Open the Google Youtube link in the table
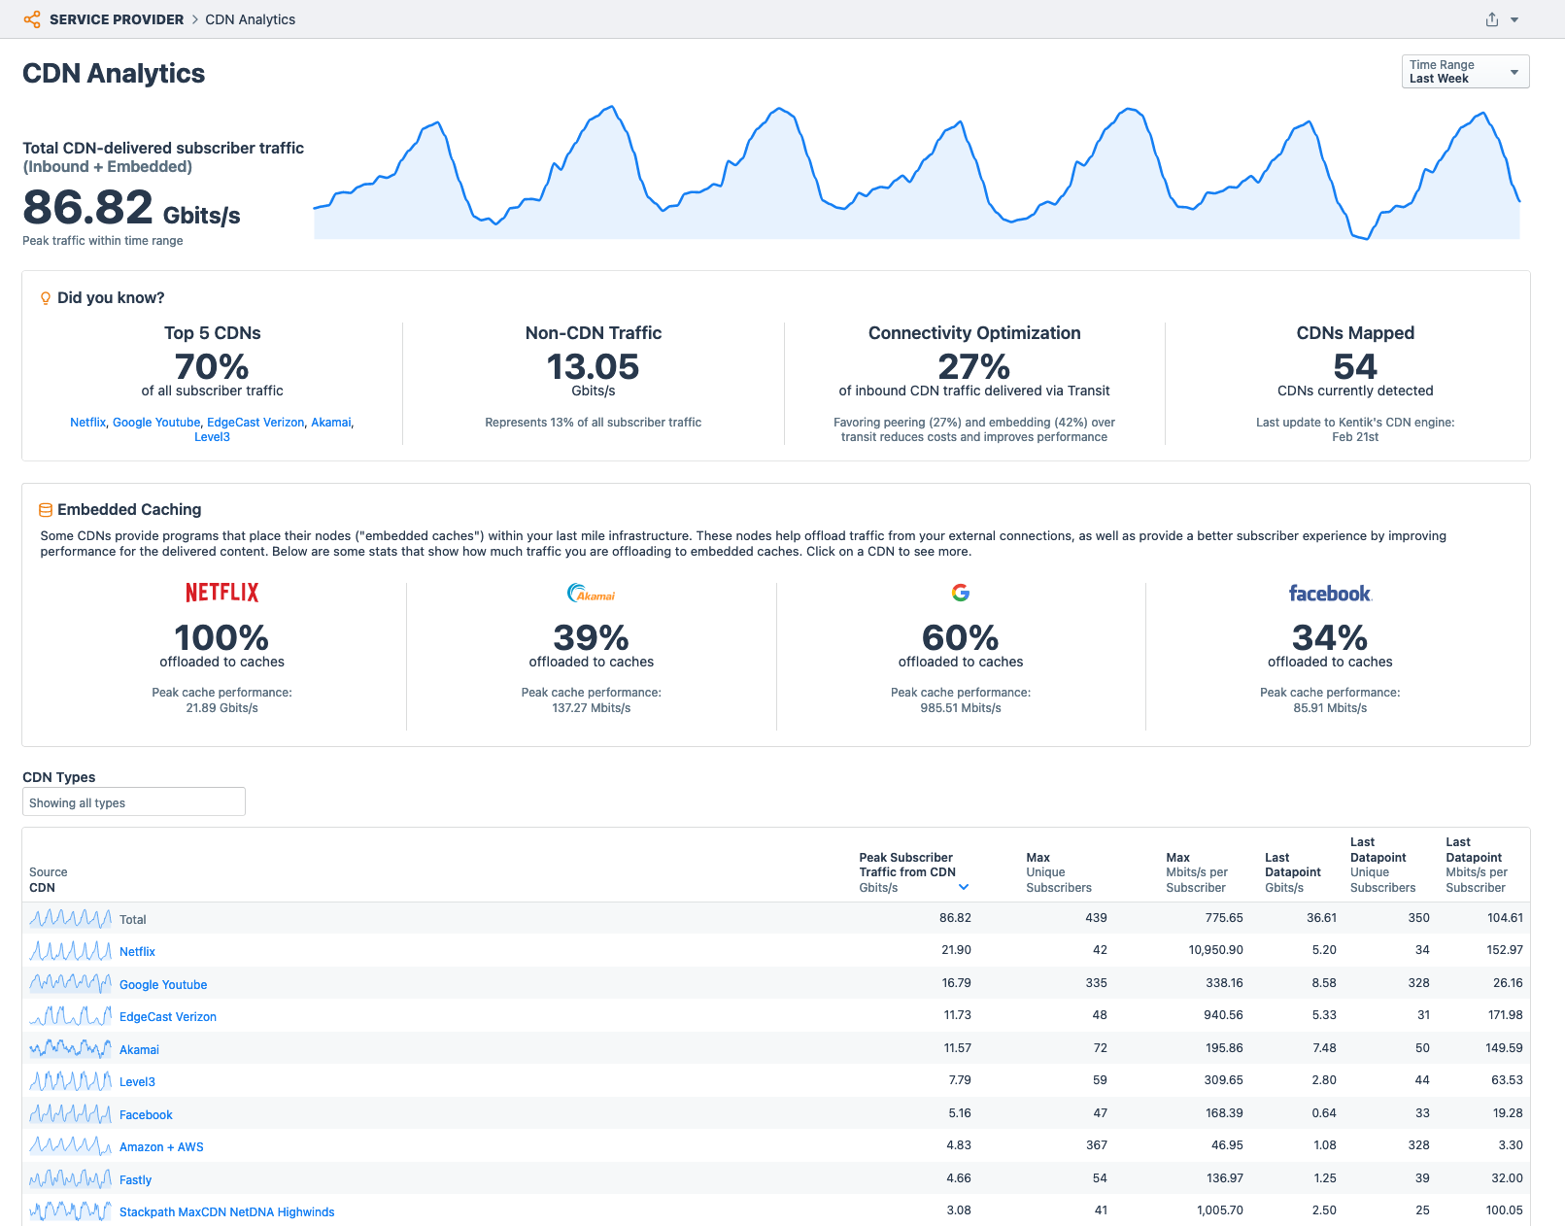This screenshot has height=1226, width=1565. tap(163, 984)
